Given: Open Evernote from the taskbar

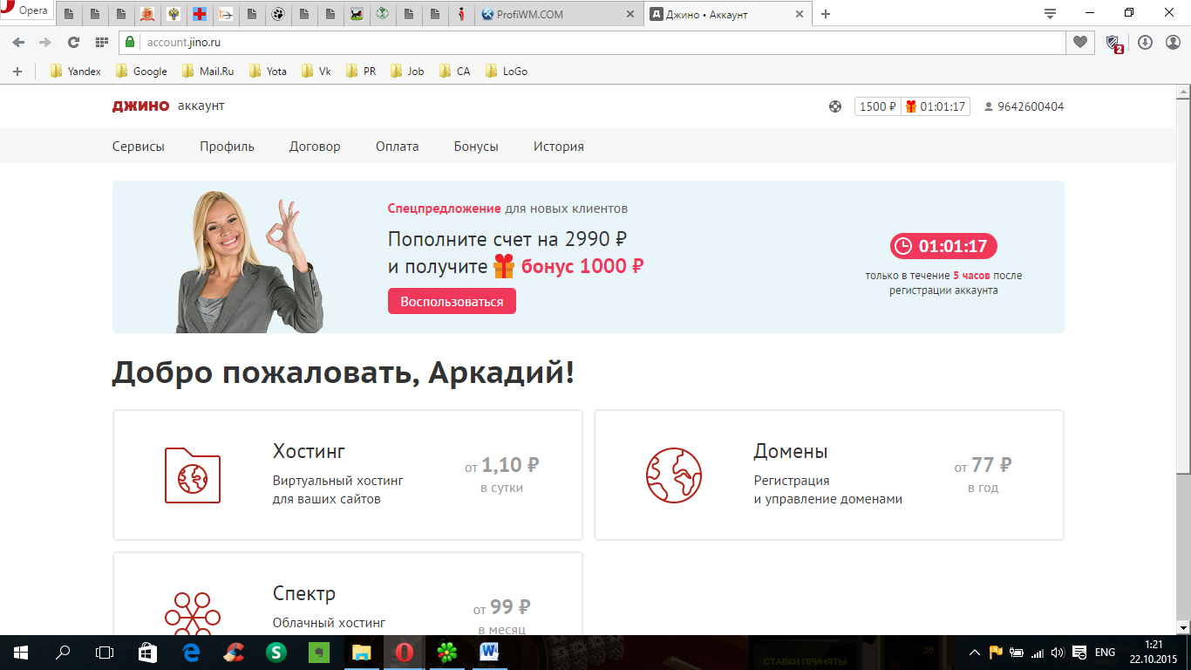Looking at the screenshot, I should 319,653.
